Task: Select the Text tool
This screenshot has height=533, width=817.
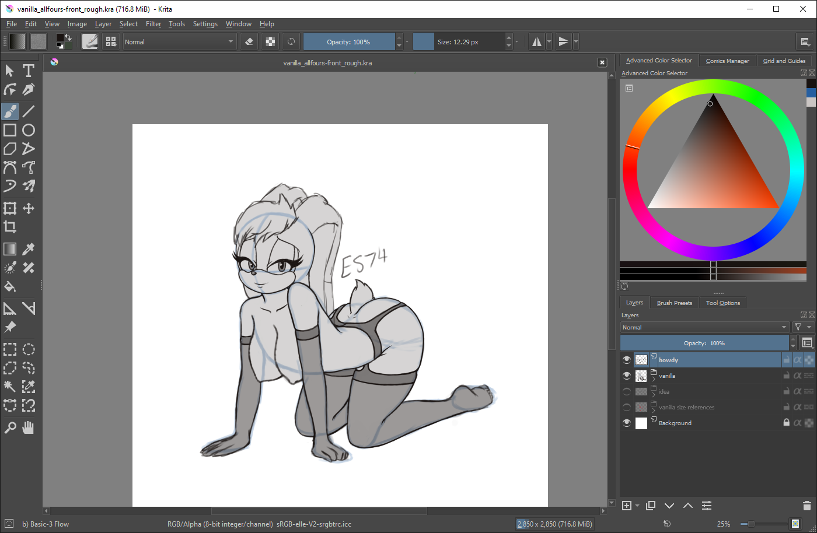Action: (29, 71)
